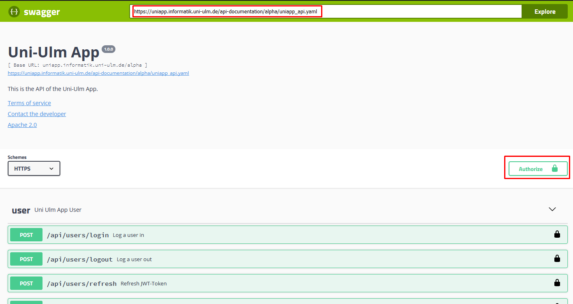This screenshot has height=304, width=573.
Task: Click the user tag heading
Action: pos(21,210)
